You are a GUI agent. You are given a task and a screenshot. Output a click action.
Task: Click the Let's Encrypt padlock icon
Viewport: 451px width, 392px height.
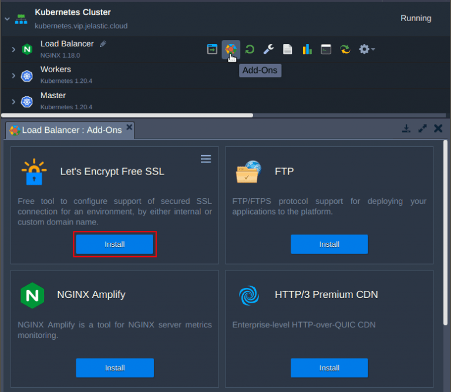tap(34, 172)
